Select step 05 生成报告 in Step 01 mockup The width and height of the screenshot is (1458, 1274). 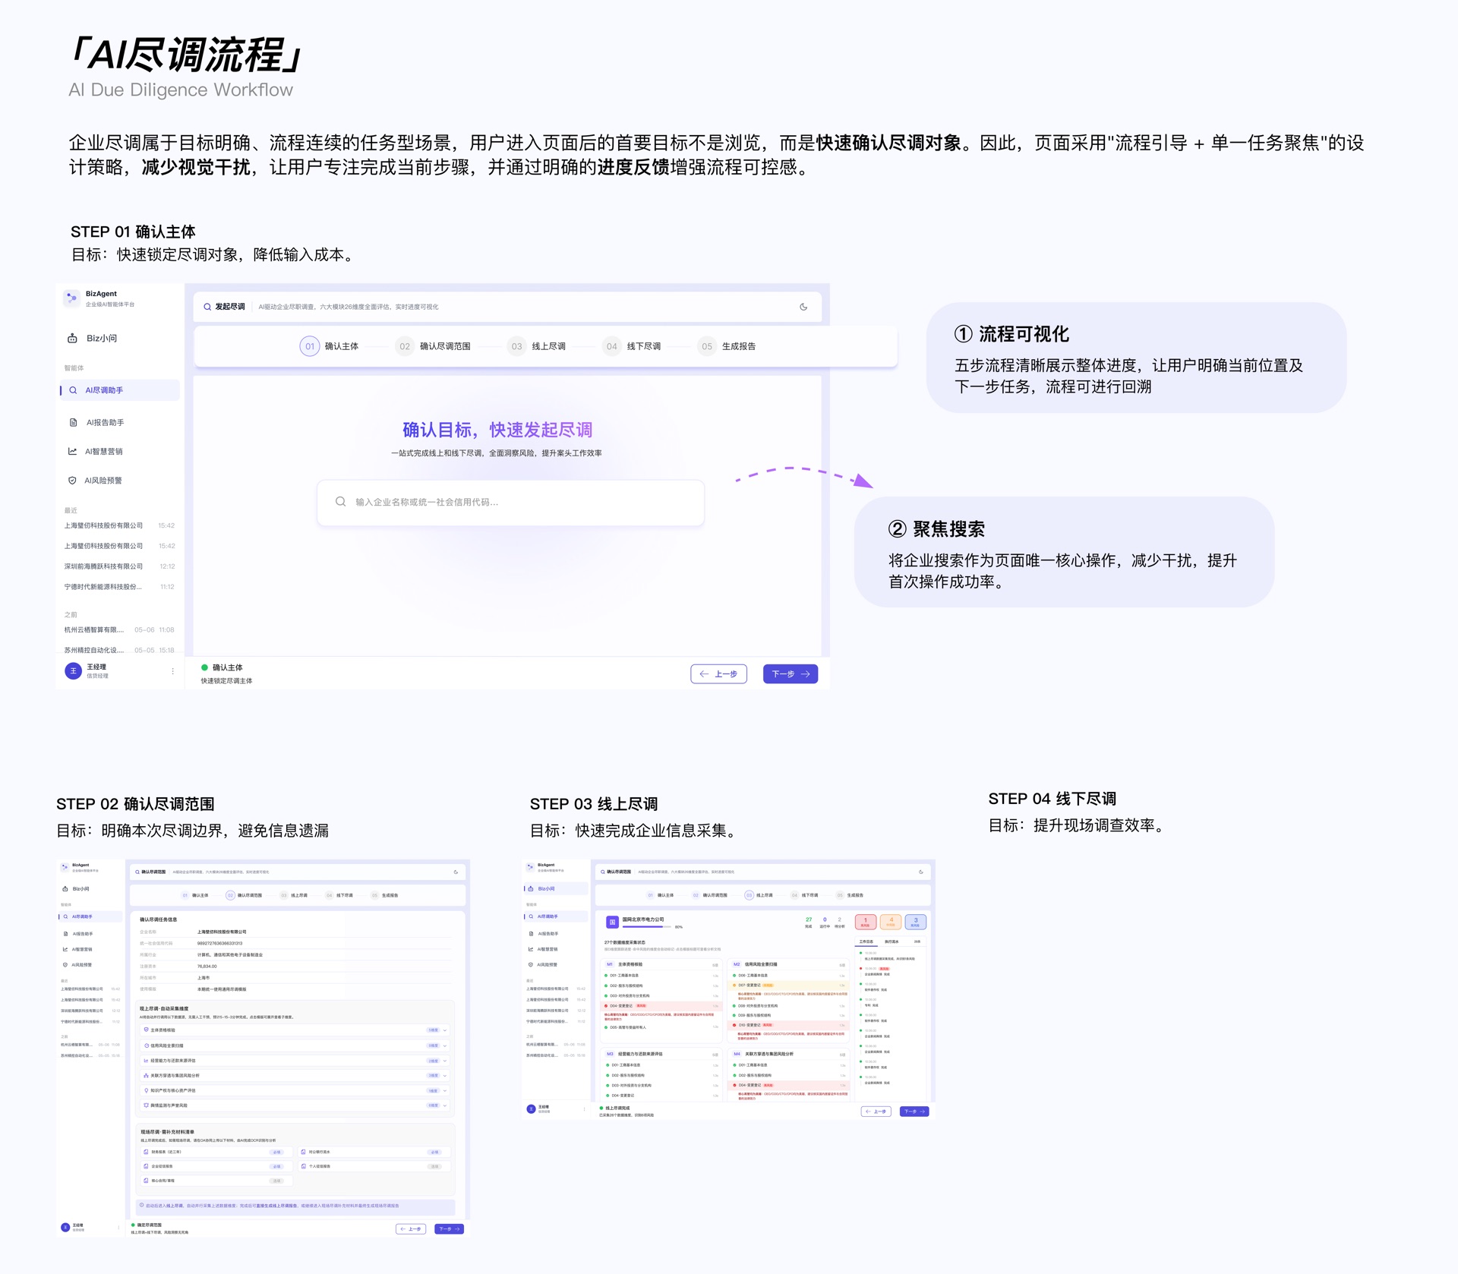727,346
